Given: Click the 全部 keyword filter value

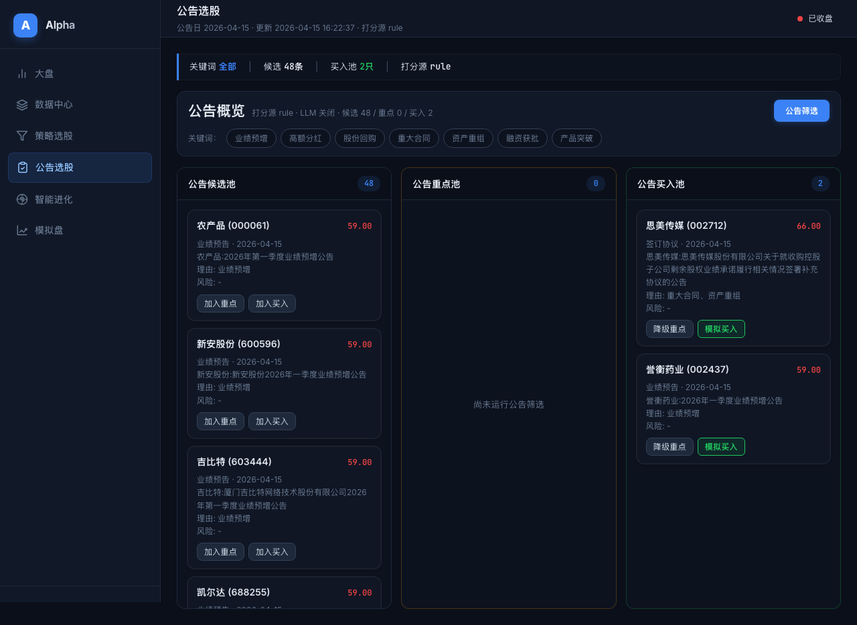Looking at the screenshot, I should pos(228,67).
